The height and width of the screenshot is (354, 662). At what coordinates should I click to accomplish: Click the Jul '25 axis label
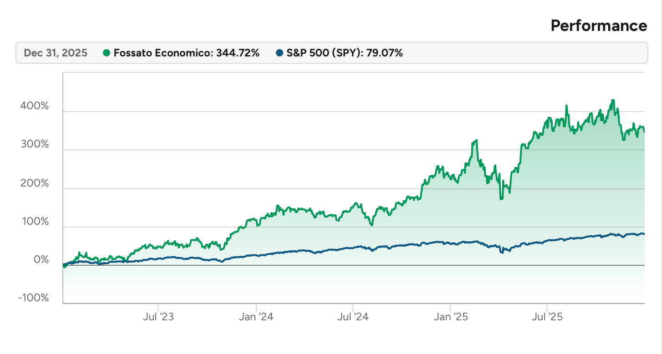pos(548,317)
